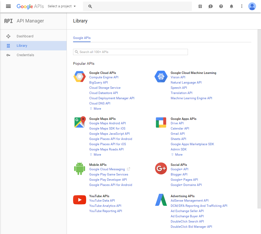This screenshot has width=261, height=234.
Task: Open the Gmail API link
Action: pyautogui.click(x=177, y=134)
